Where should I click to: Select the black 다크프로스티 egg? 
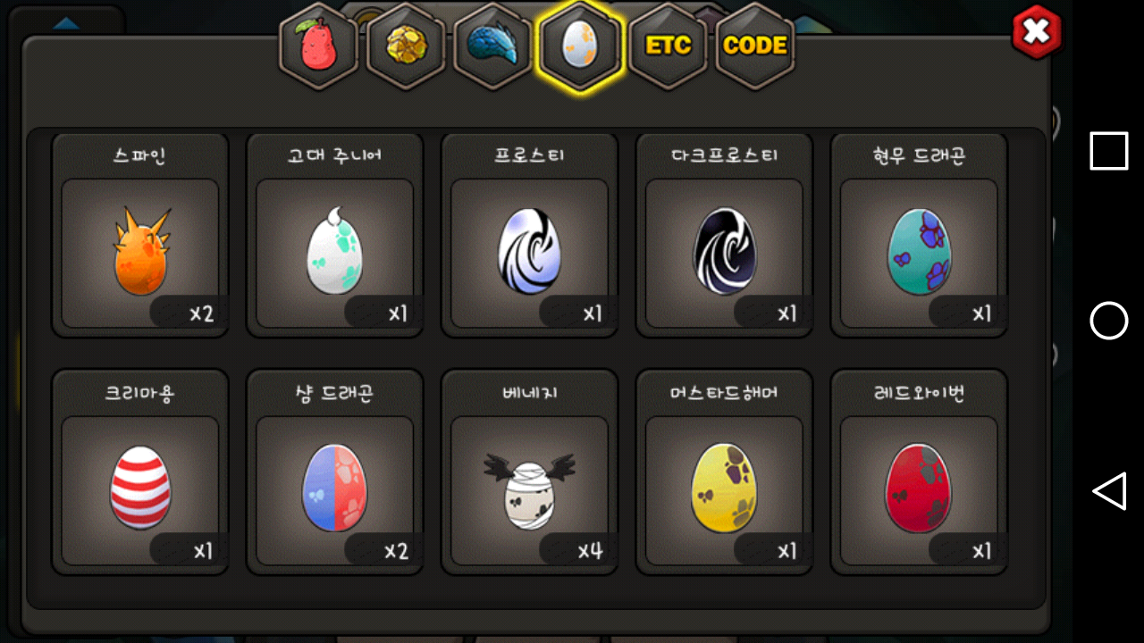pos(725,235)
